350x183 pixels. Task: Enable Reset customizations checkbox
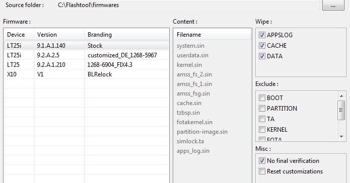pos(262,171)
